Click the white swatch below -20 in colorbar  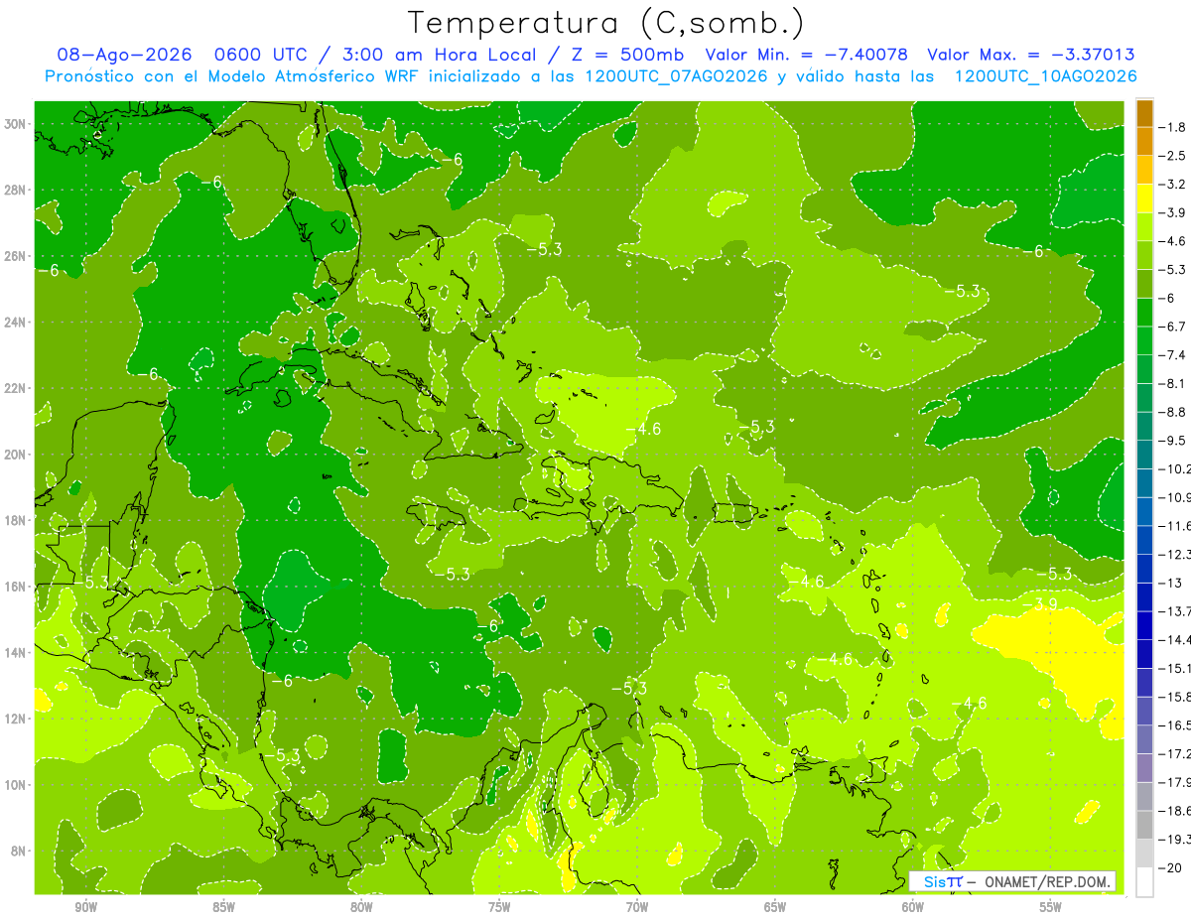pos(1144,882)
